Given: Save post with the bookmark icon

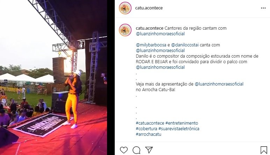Looking at the screenshot, I should coord(264,150).
